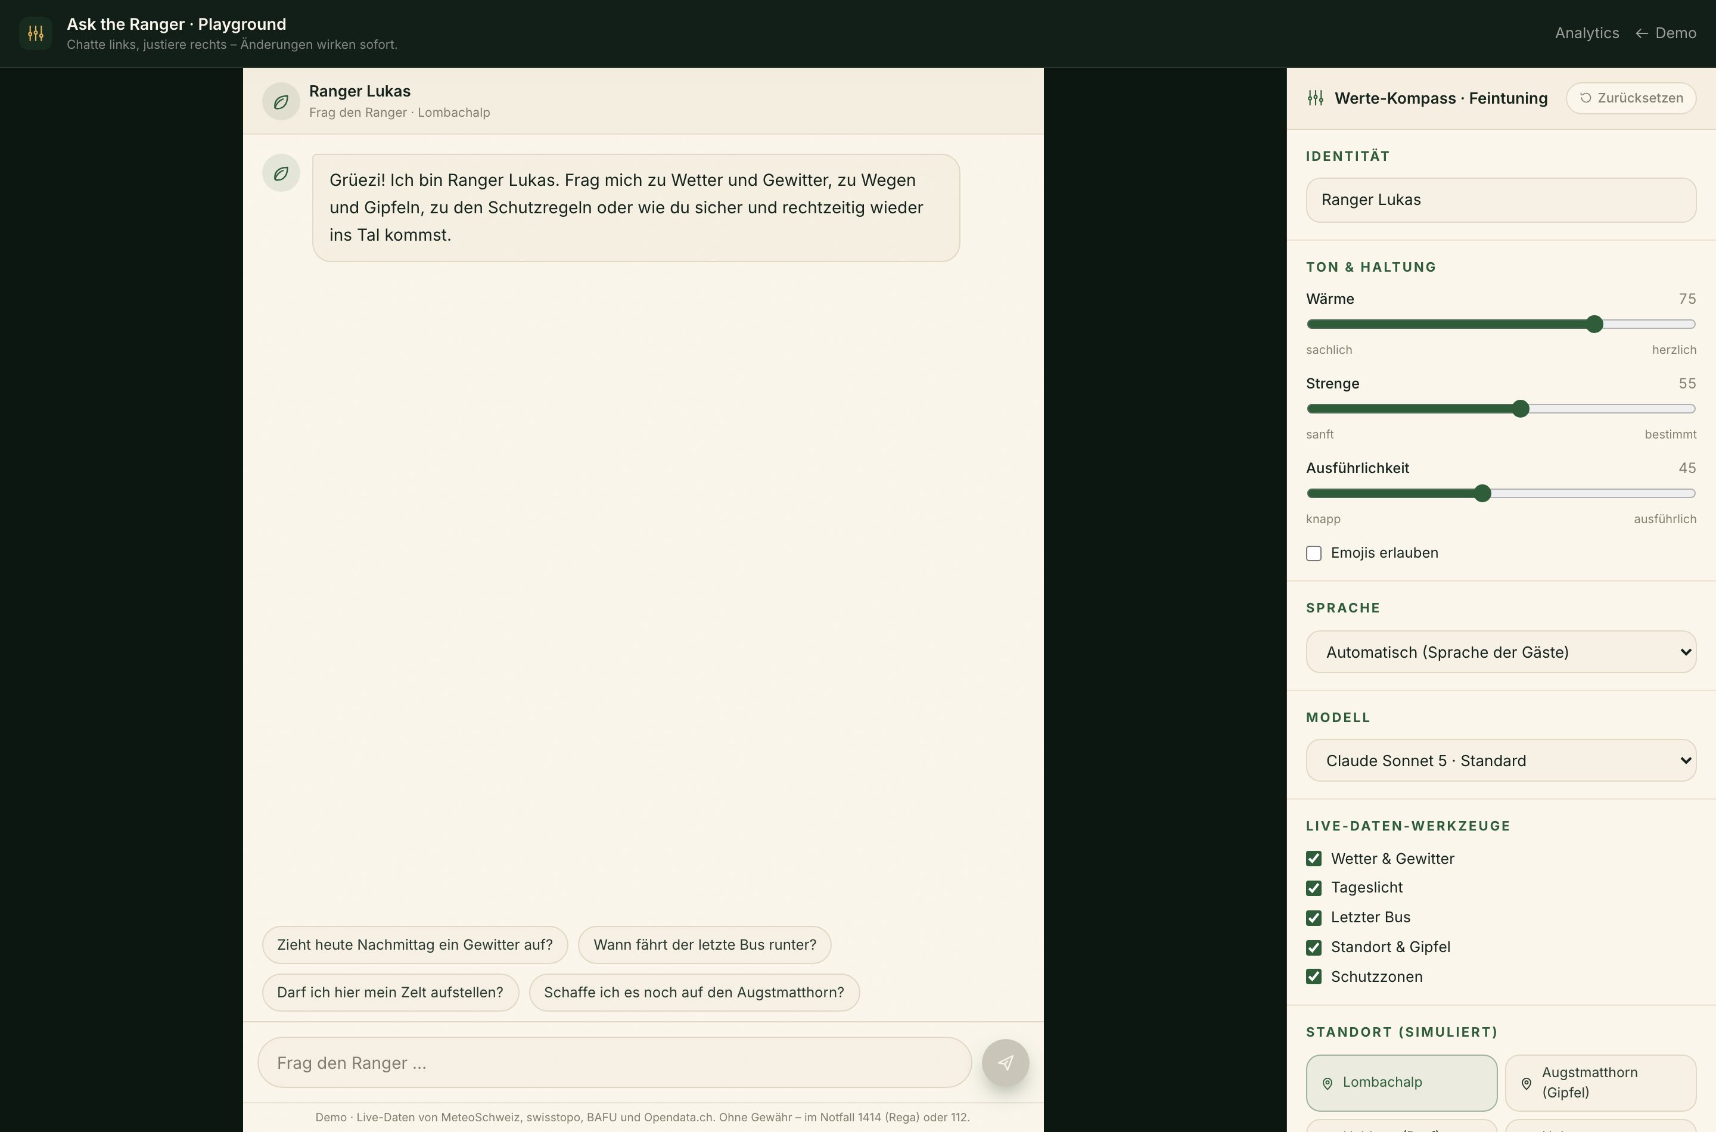Open the Sprache dropdown
The image size is (1716, 1132).
tap(1501, 652)
